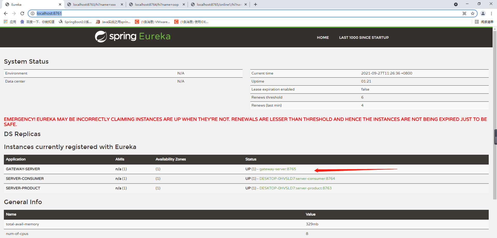This screenshot has width=497, height=238.
Task: Open the SpringBoot2.0 bookmark
Action: click(x=75, y=22)
